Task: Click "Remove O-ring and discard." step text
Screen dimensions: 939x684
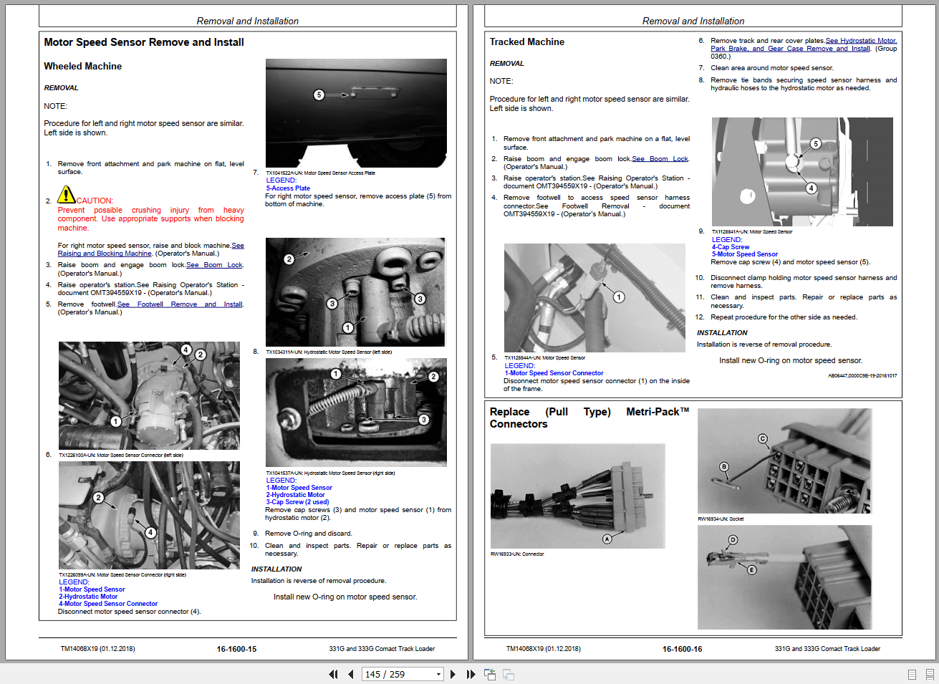Action: pos(309,534)
